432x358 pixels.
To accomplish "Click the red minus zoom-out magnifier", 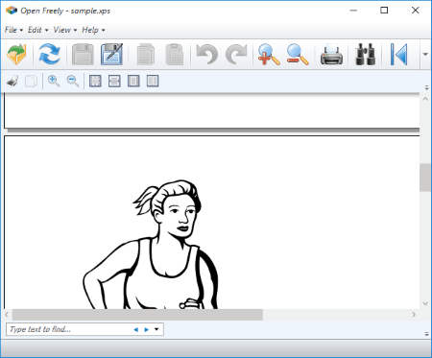I will pyautogui.click(x=298, y=54).
